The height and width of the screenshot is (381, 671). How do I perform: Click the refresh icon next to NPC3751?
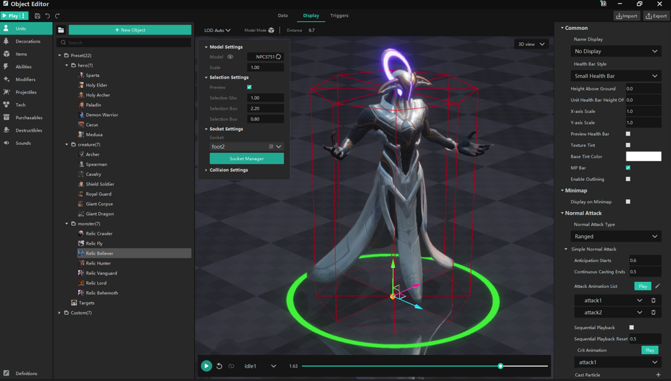[x=279, y=57]
